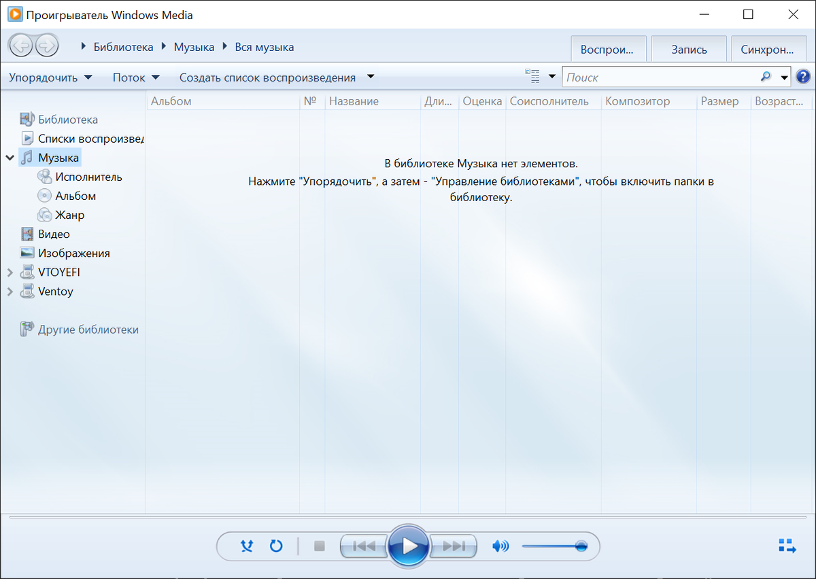
Task: Click the Исполнитель icon
Action: pyautogui.click(x=44, y=177)
